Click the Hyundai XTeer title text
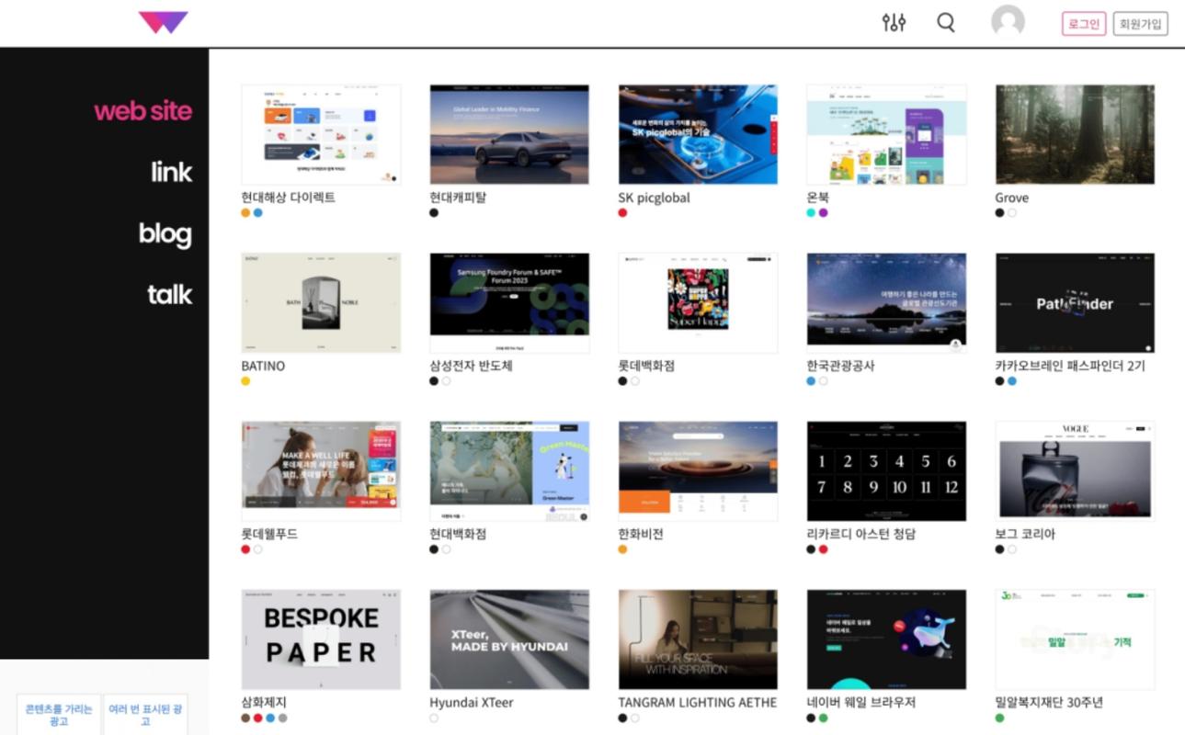The height and width of the screenshot is (735, 1185). click(471, 702)
